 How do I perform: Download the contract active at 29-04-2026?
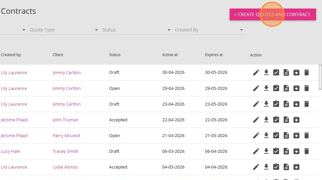coord(266,88)
